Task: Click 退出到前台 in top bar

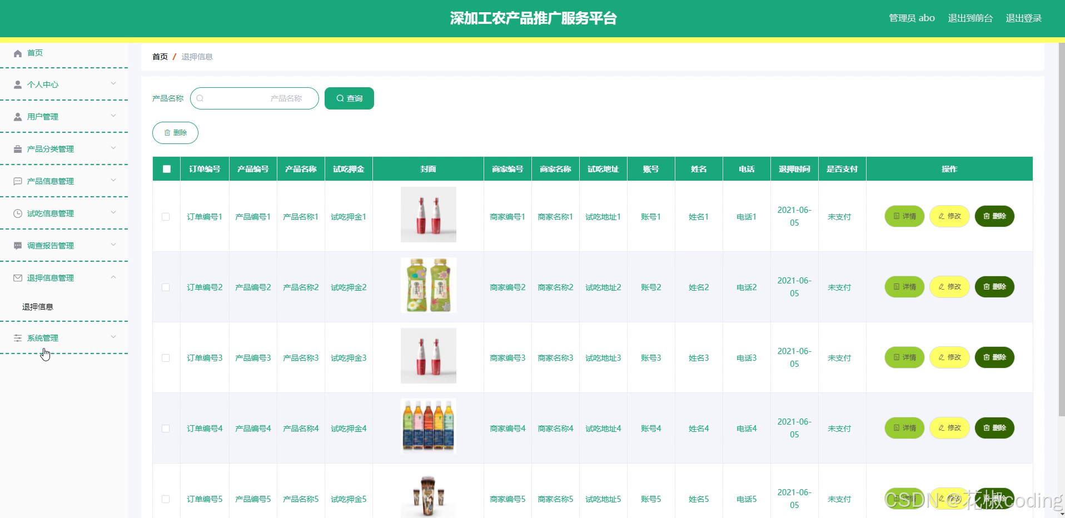Action: point(970,18)
